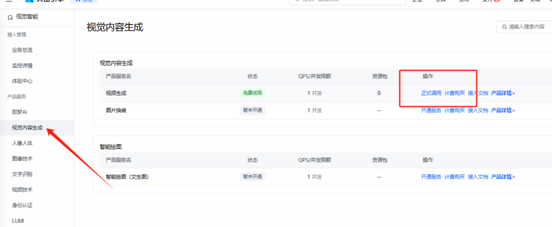552x227 pixels.
Task: Open 业务总览 in the sidebar
Action: coord(22,50)
